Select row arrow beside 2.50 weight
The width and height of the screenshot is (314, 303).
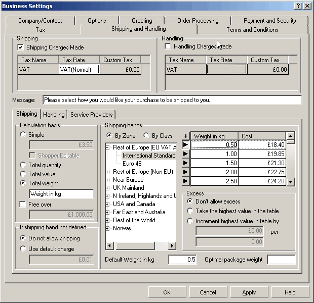185,181
